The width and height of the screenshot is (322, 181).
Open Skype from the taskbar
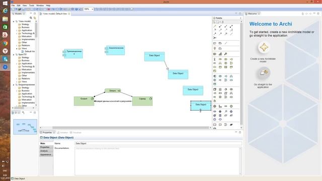click(5, 59)
